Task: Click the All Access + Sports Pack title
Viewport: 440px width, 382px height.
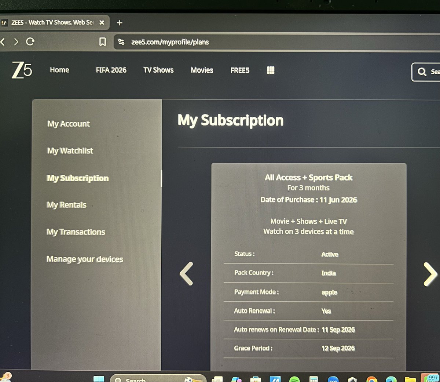Action: pyautogui.click(x=309, y=178)
